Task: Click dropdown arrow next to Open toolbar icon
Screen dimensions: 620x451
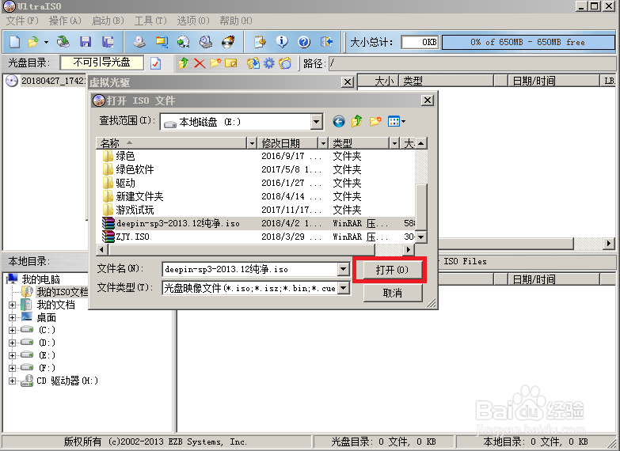Action: click(x=46, y=42)
